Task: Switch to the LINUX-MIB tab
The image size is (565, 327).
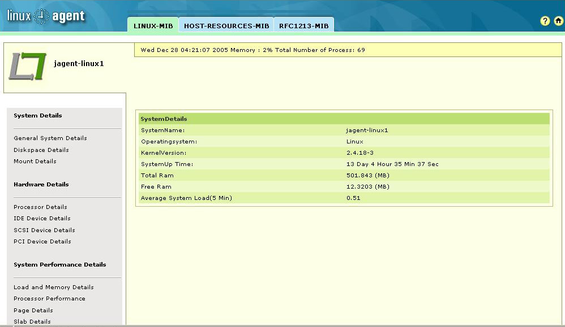Action: point(153,26)
